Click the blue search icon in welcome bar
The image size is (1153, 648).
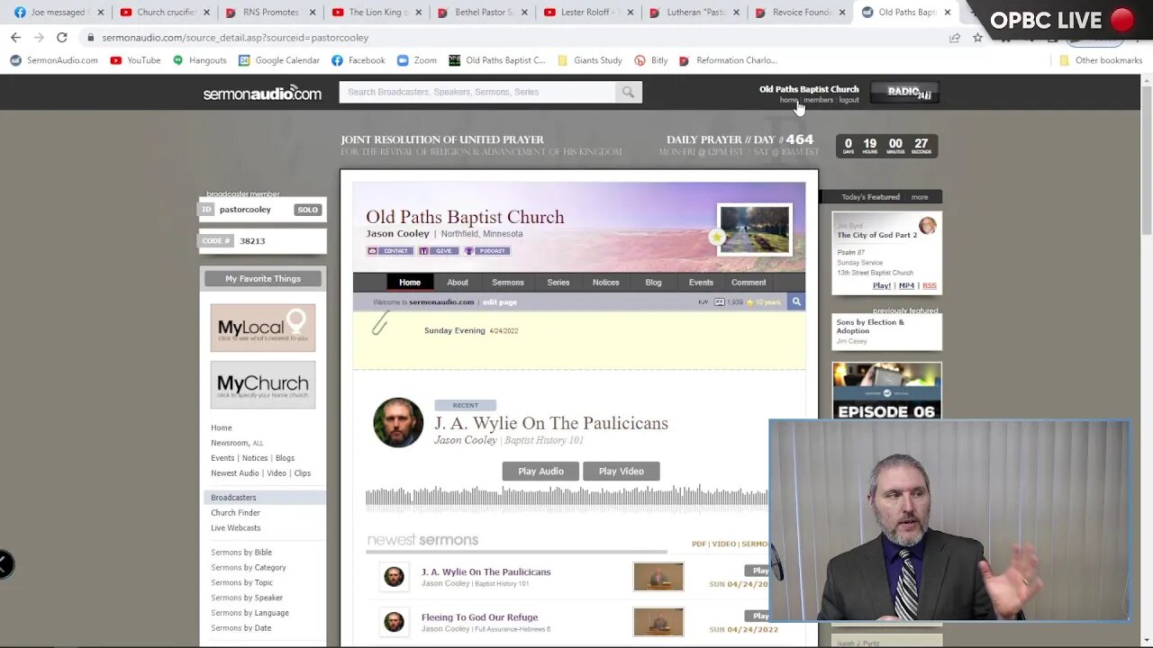click(796, 302)
